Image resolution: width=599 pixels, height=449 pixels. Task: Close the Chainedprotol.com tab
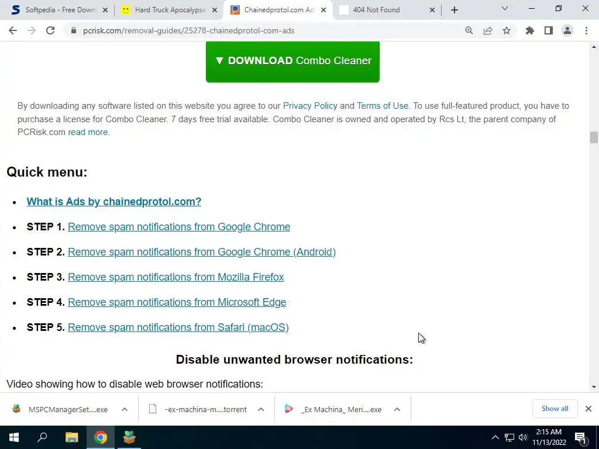pyautogui.click(x=323, y=10)
